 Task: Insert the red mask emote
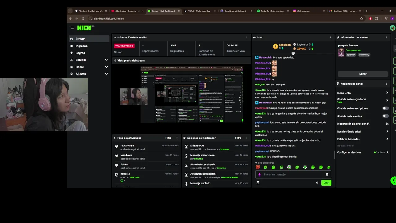pos(257,167)
